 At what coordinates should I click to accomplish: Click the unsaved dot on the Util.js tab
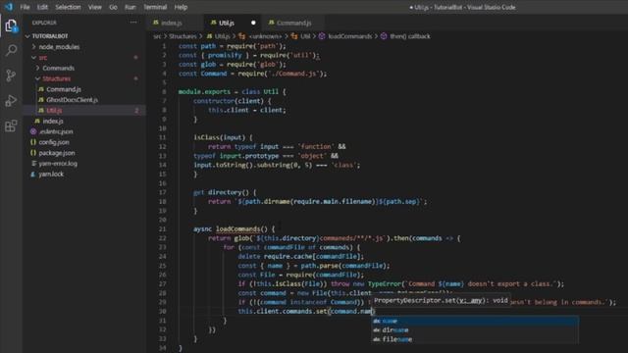253,23
